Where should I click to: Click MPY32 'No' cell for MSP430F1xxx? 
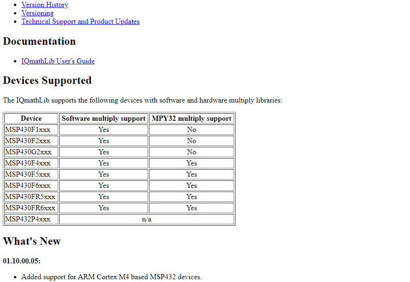pyautogui.click(x=191, y=130)
